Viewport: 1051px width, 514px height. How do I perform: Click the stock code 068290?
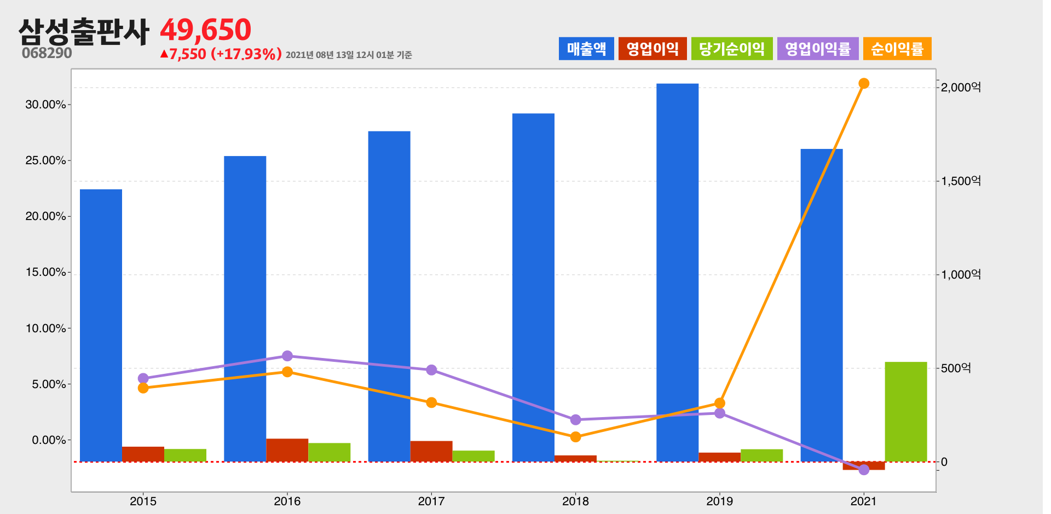[x=47, y=53]
